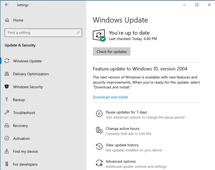
Task: Open the Home settings page
Action: pyautogui.click(x=18, y=20)
